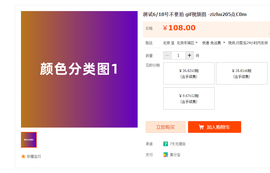This screenshot has height=173, width=270.
Task: Open the 北京东城区 destination dropdown
Action: [187, 43]
